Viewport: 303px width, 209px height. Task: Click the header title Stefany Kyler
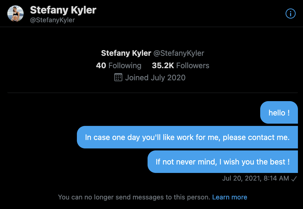pyautogui.click(x=63, y=10)
